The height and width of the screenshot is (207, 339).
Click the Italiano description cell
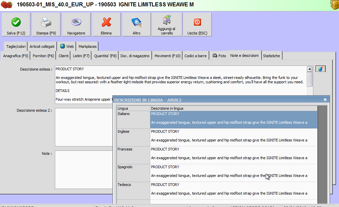234,120
